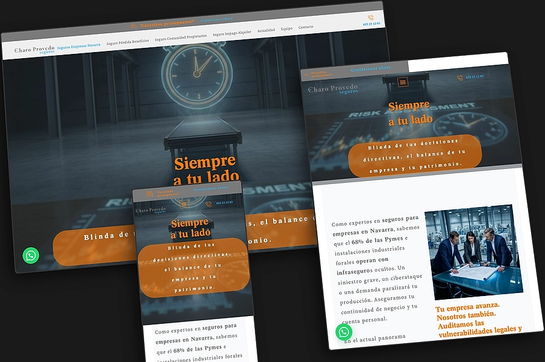Click 'Contáctanos ahora' on the tablet mockup
Screen dimensions: 545x362
pyautogui.click(x=371, y=68)
